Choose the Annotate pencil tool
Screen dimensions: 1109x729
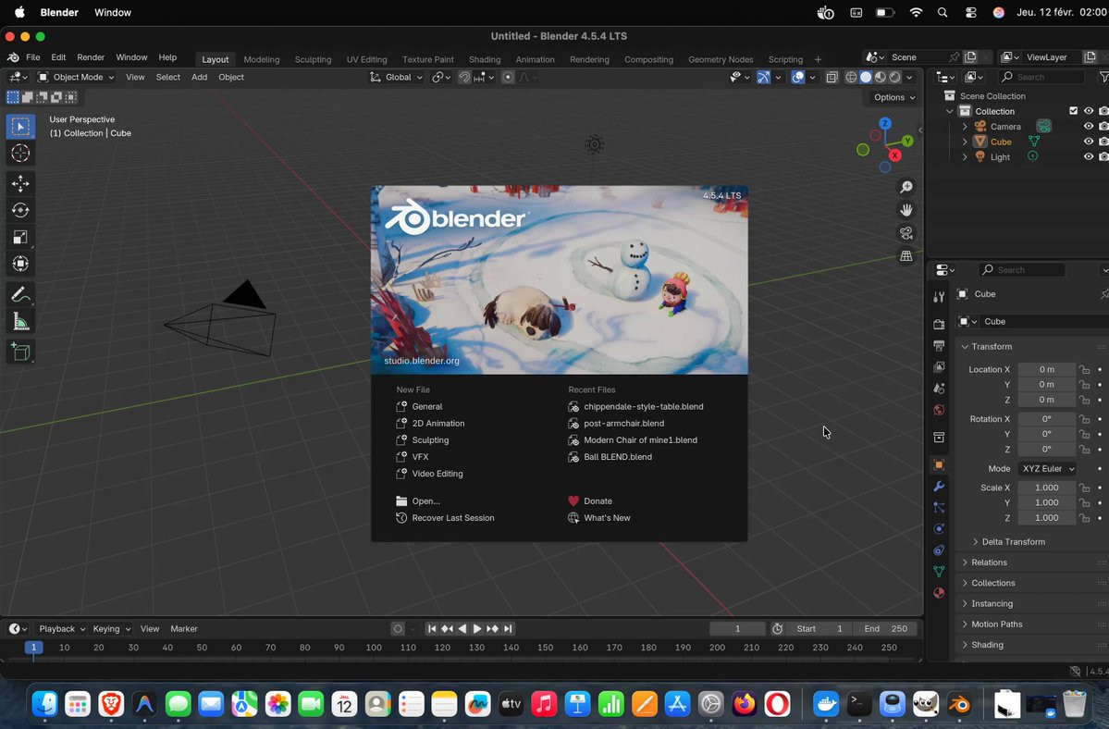(x=20, y=295)
